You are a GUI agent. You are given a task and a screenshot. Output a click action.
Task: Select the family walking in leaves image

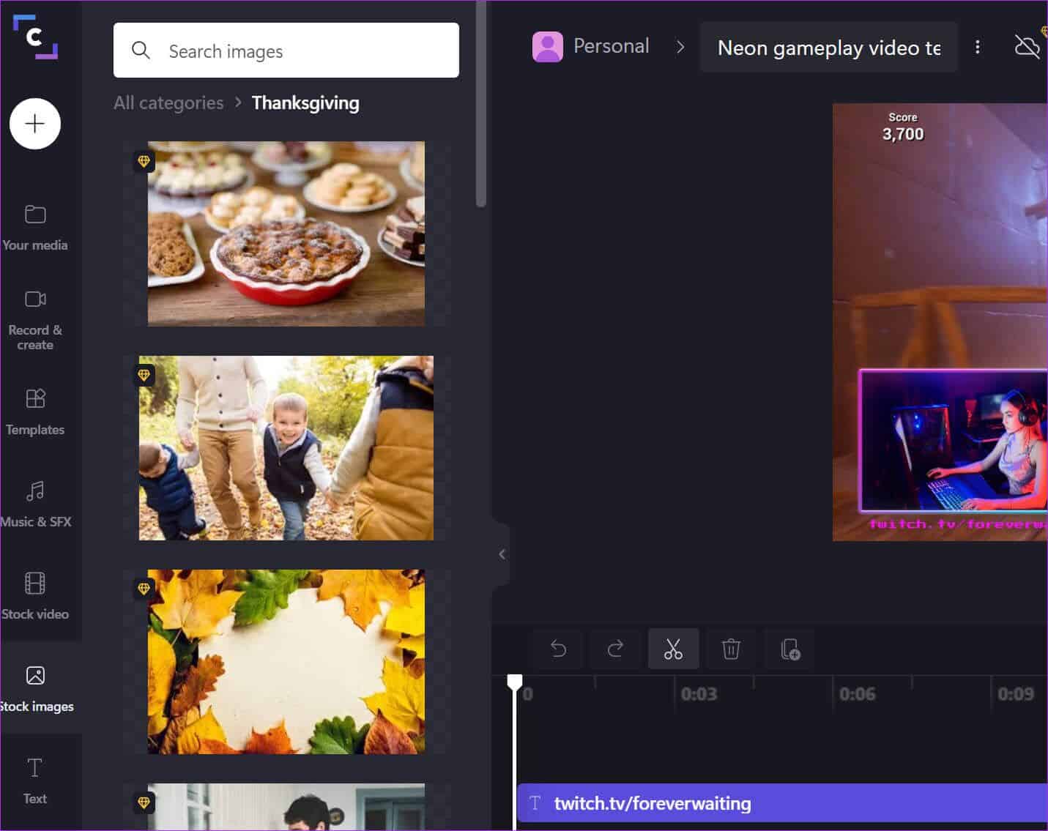point(286,448)
